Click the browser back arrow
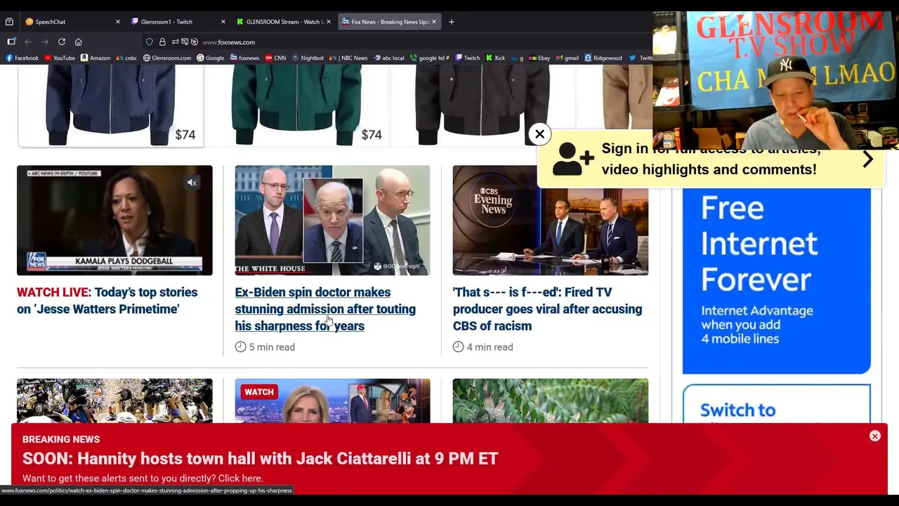The image size is (899, 506). coord(28,42)
